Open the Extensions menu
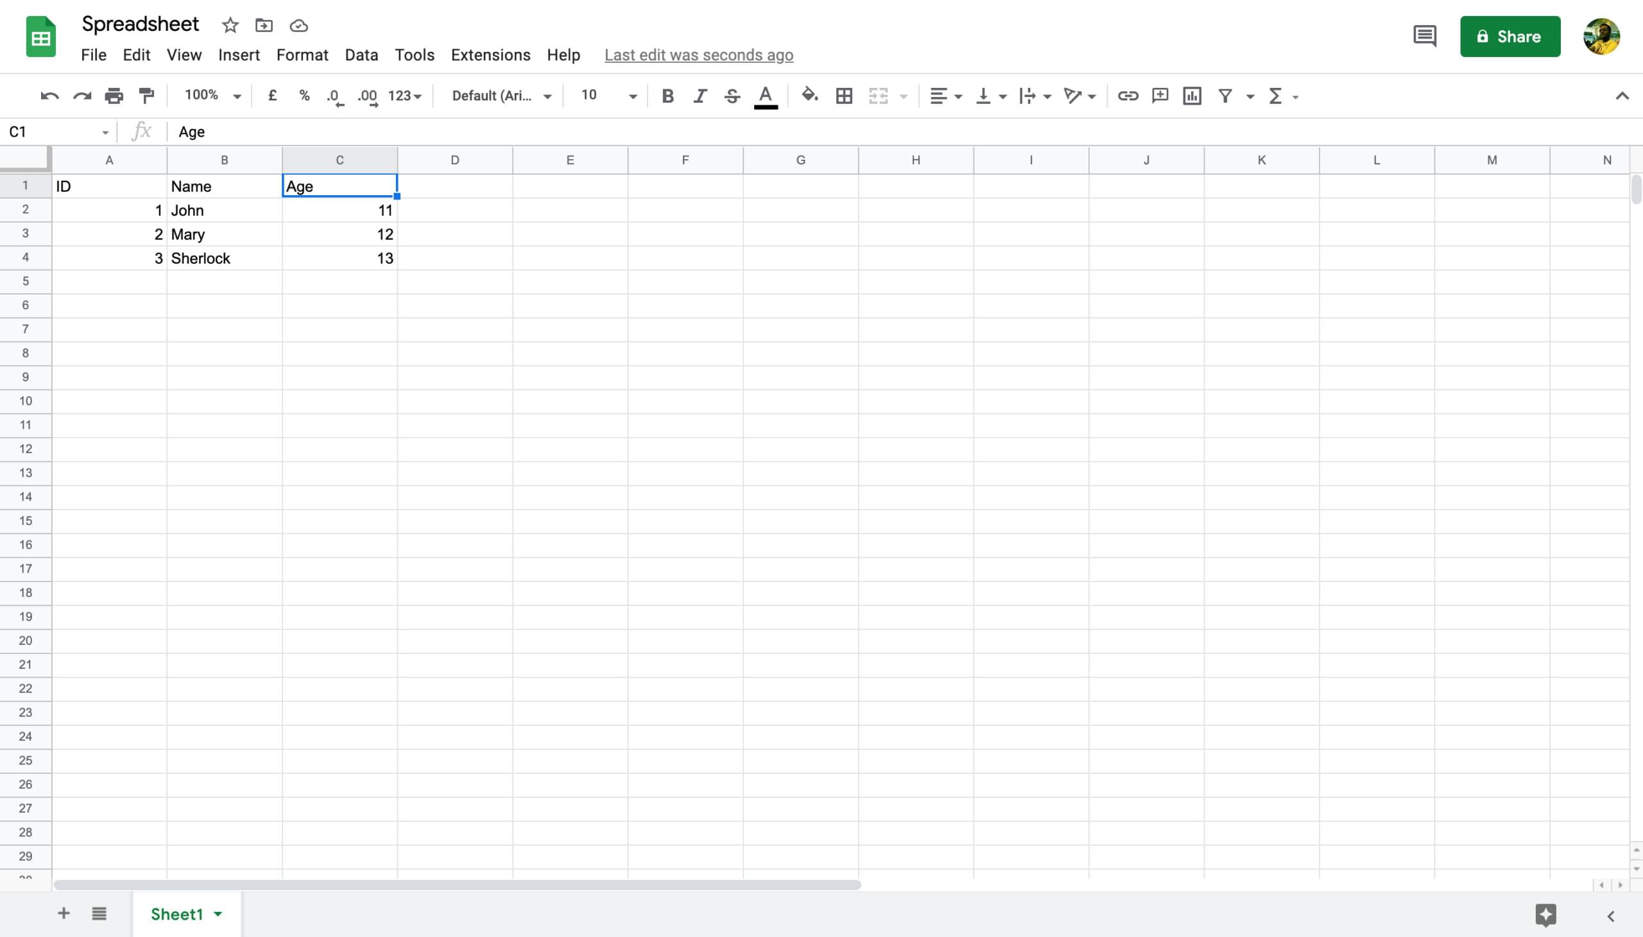The width and height of the screenshot is (1643, 937). click(x=491, y=54)
